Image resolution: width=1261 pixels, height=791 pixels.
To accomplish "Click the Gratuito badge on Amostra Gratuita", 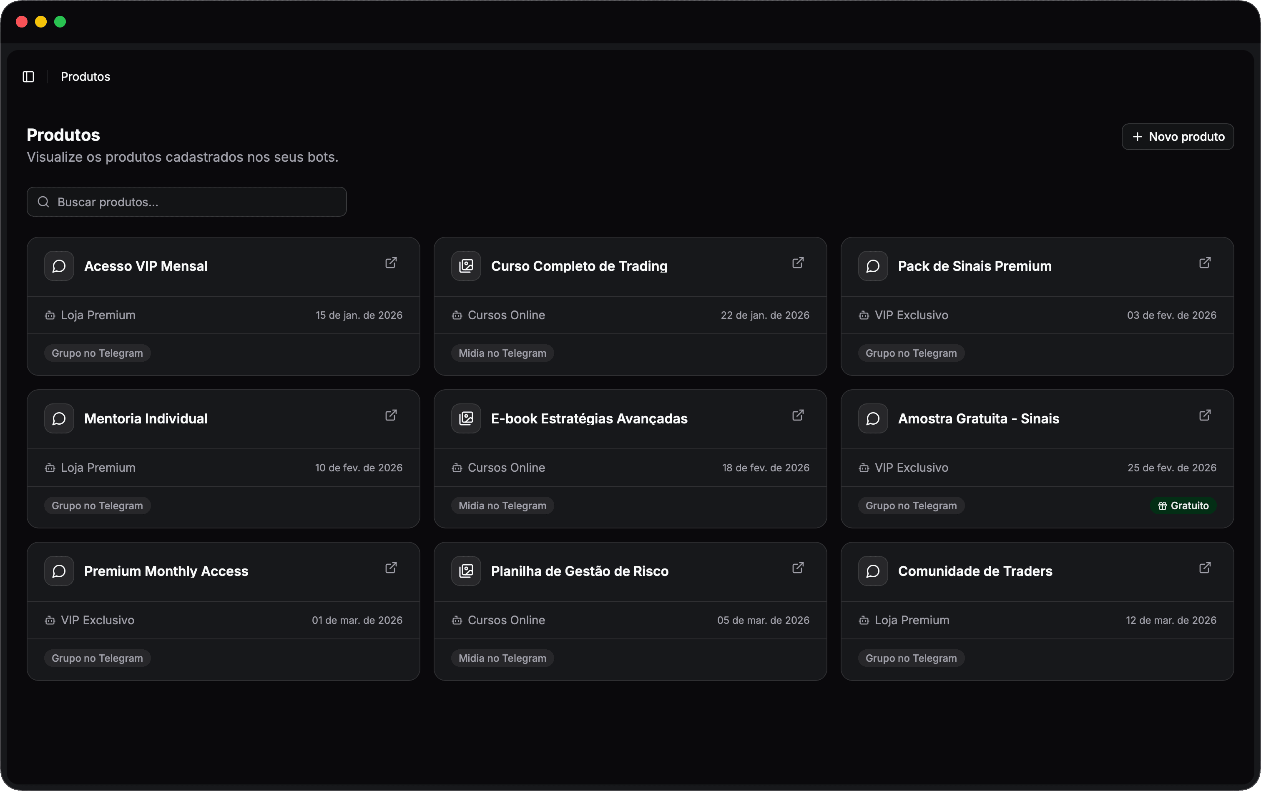I will pos(1183,506).
